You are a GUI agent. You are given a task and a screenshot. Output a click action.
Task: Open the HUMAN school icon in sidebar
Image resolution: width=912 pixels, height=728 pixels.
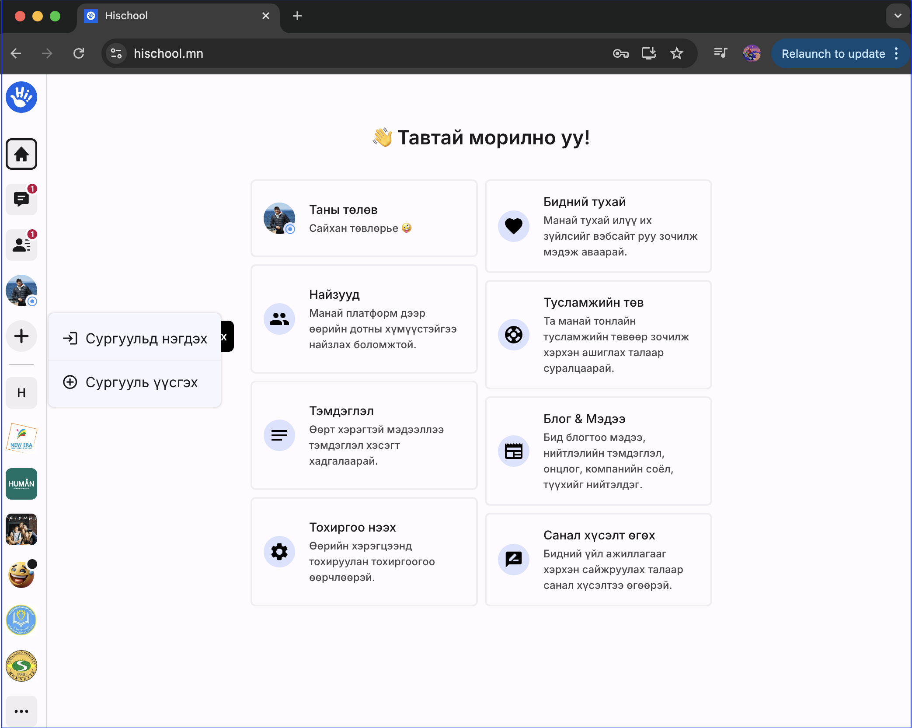pos(21,483)
